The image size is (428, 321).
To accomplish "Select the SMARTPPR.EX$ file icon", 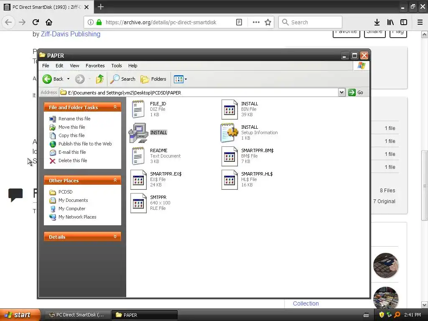I will click(x=138, y=180).
